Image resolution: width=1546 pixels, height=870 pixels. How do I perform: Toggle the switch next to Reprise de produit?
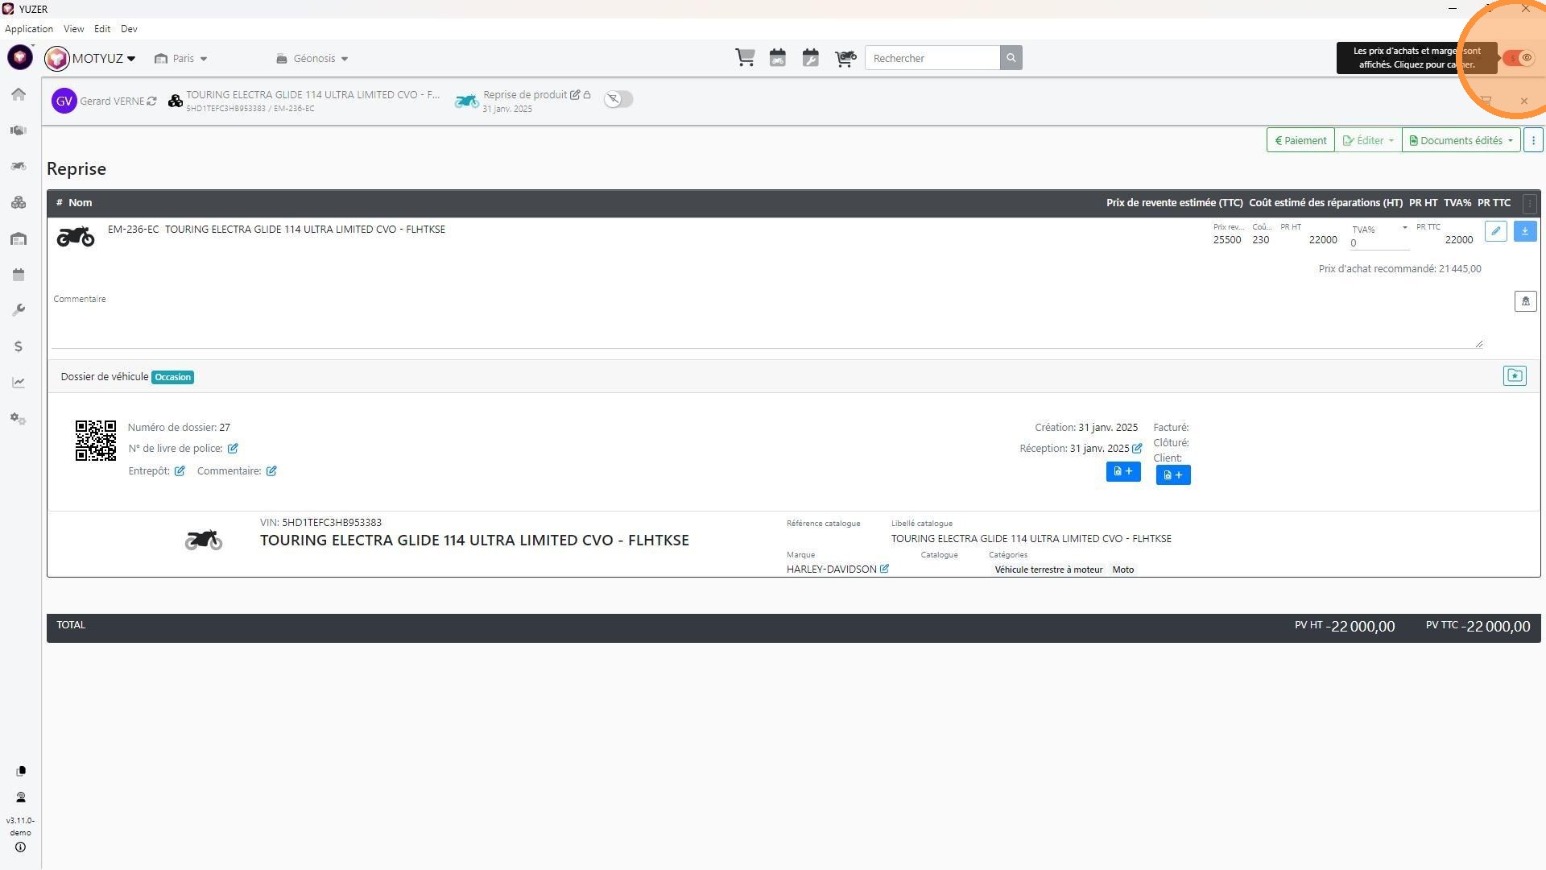[x=618, y=99]
